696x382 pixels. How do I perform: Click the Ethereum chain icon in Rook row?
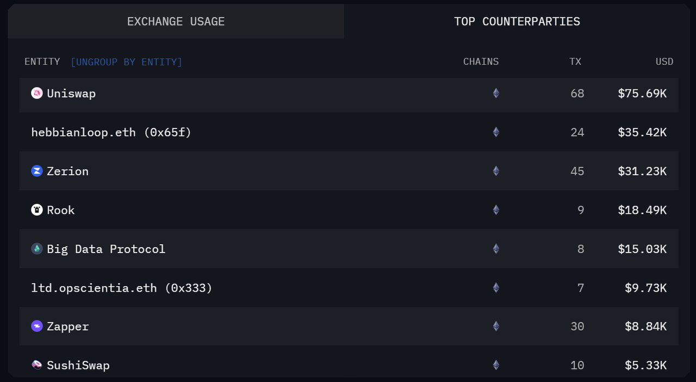496,210
